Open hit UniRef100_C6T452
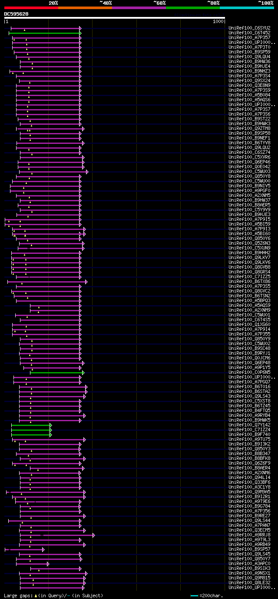Screen dimensions: 278x599 pyautogui.click(x=249, y=33)
